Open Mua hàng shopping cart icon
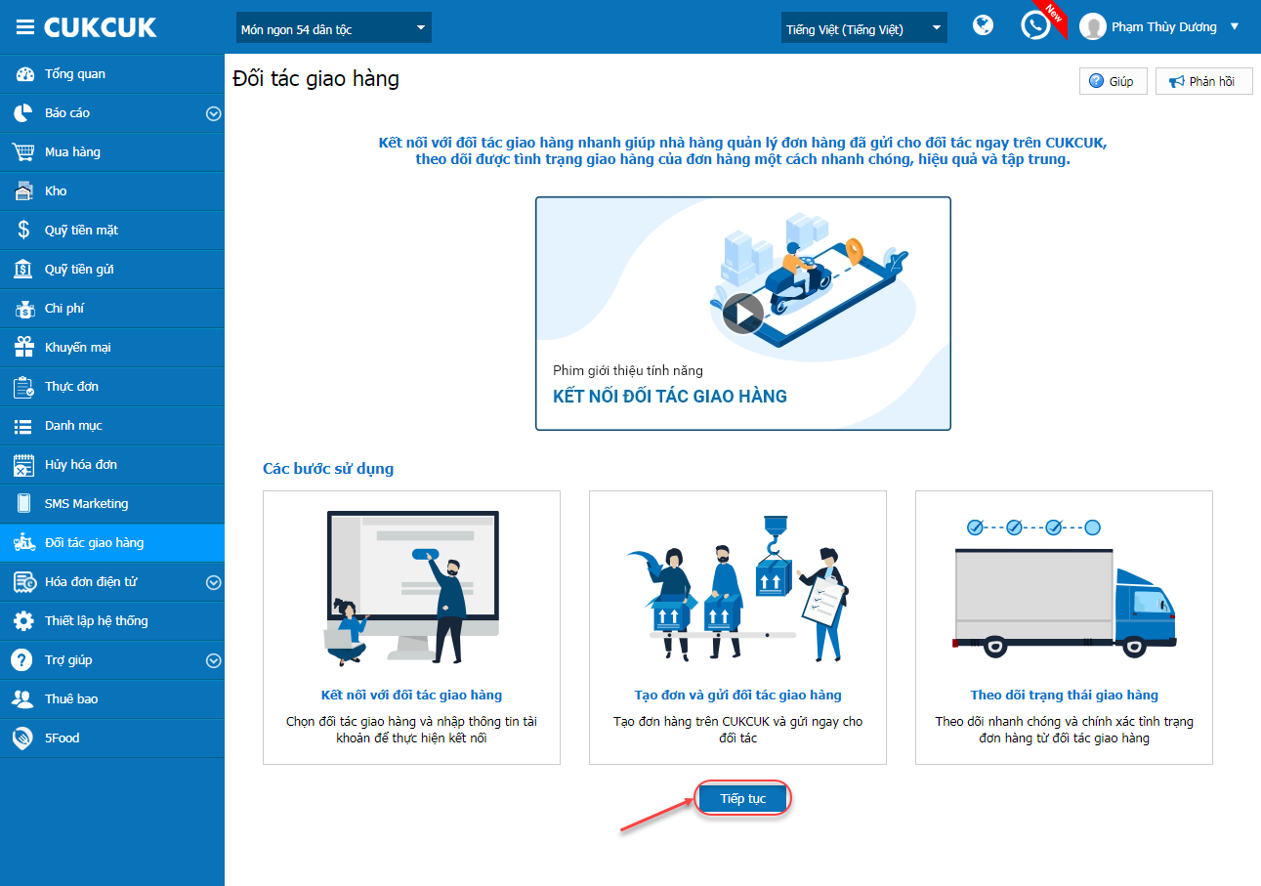Viewport: 1261px width, 886px height. pos(23,151)
